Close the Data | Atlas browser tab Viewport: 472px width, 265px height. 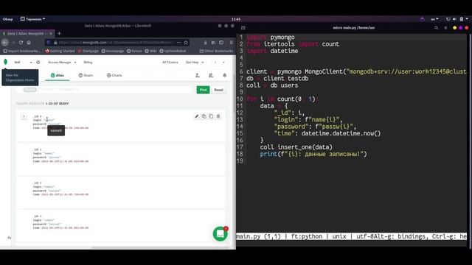[51, 34]
